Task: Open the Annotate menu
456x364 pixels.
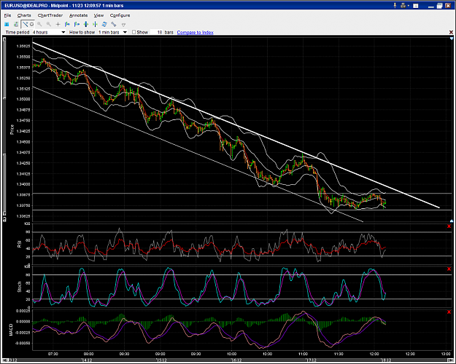Action: pyautogui.click(x=78, y=15)
